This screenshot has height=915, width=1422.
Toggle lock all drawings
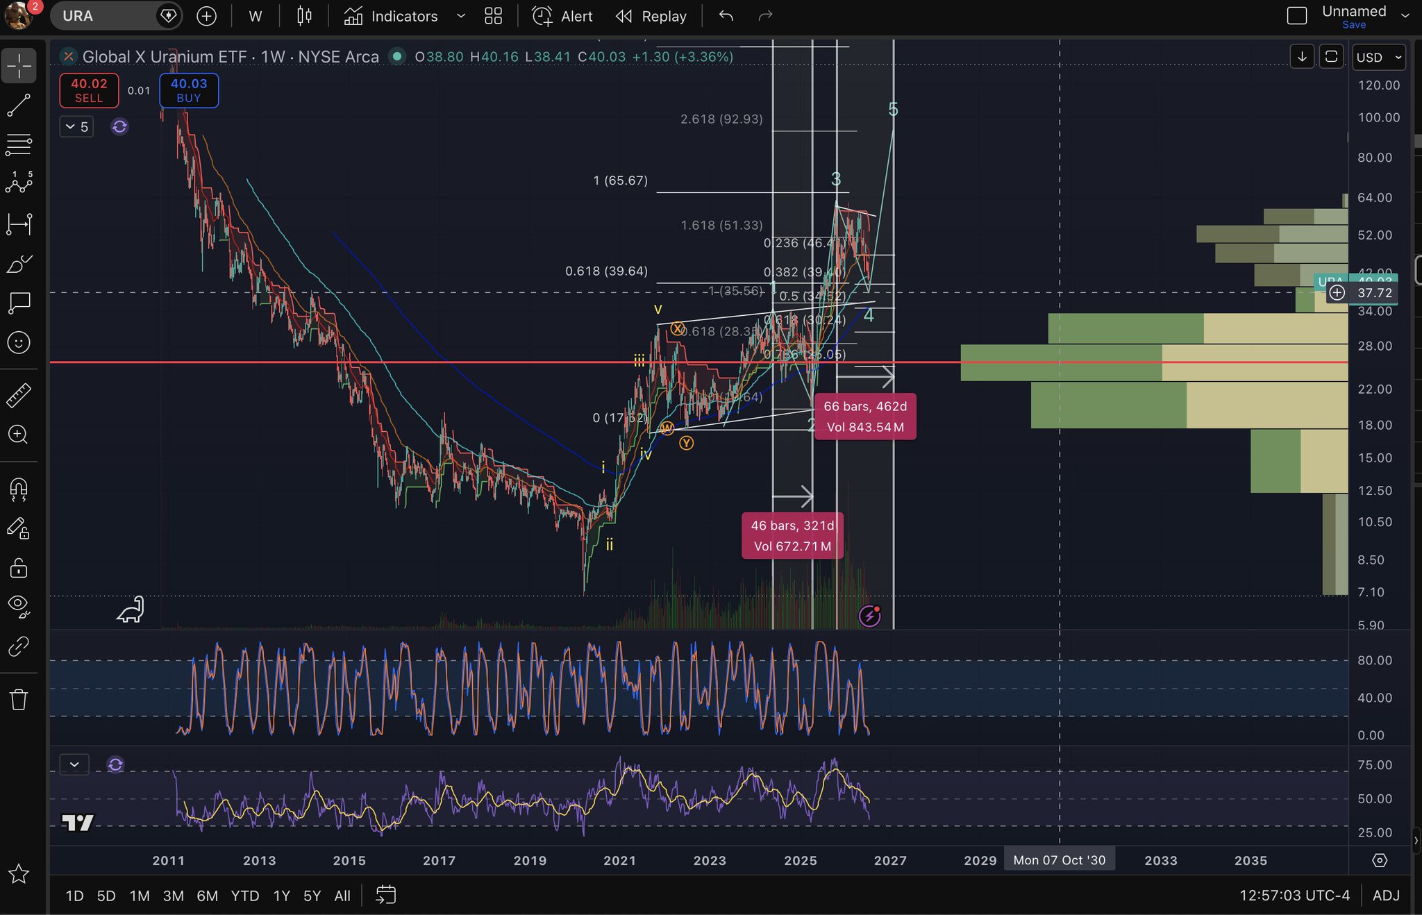(x=19, y=568)
